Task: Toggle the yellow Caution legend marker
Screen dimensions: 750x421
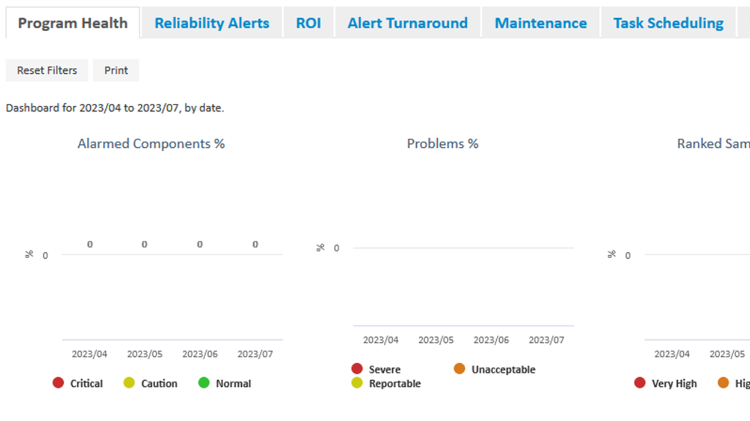Action: (129, 383)
